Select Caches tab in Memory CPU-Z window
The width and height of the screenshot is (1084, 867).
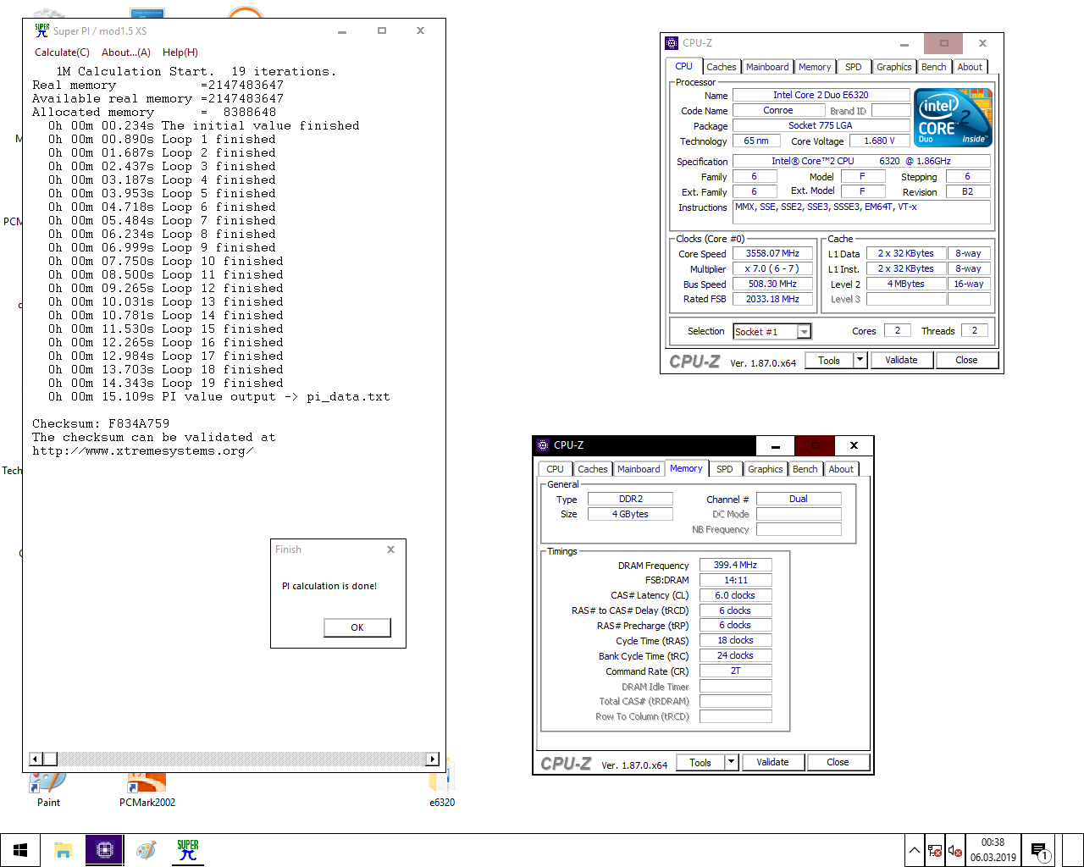tap(593, 469)
